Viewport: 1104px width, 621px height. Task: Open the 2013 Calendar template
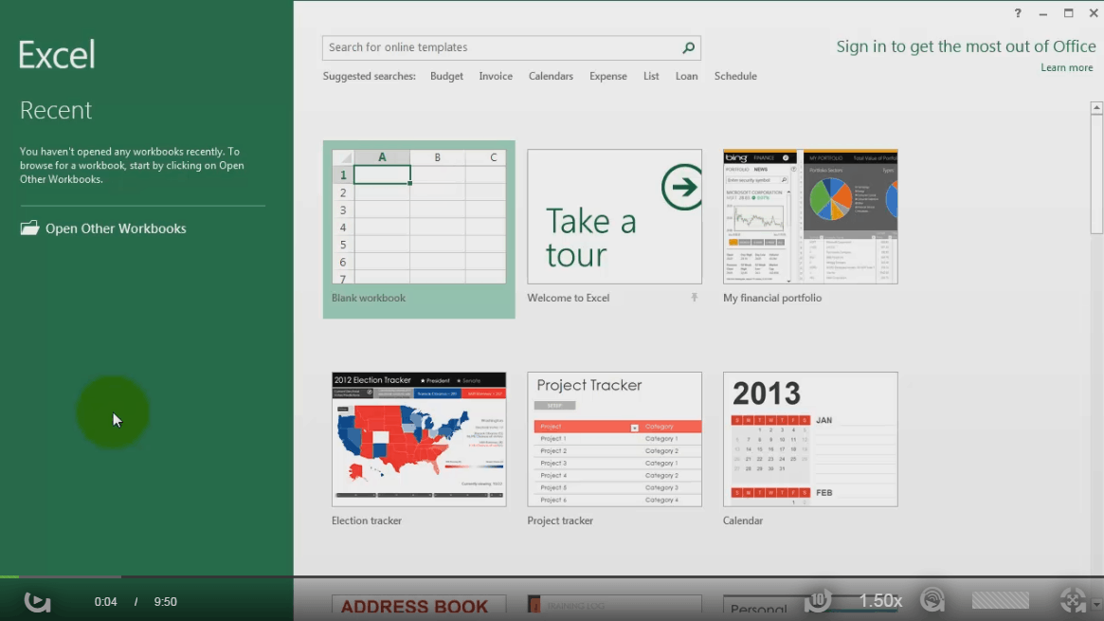810,439
